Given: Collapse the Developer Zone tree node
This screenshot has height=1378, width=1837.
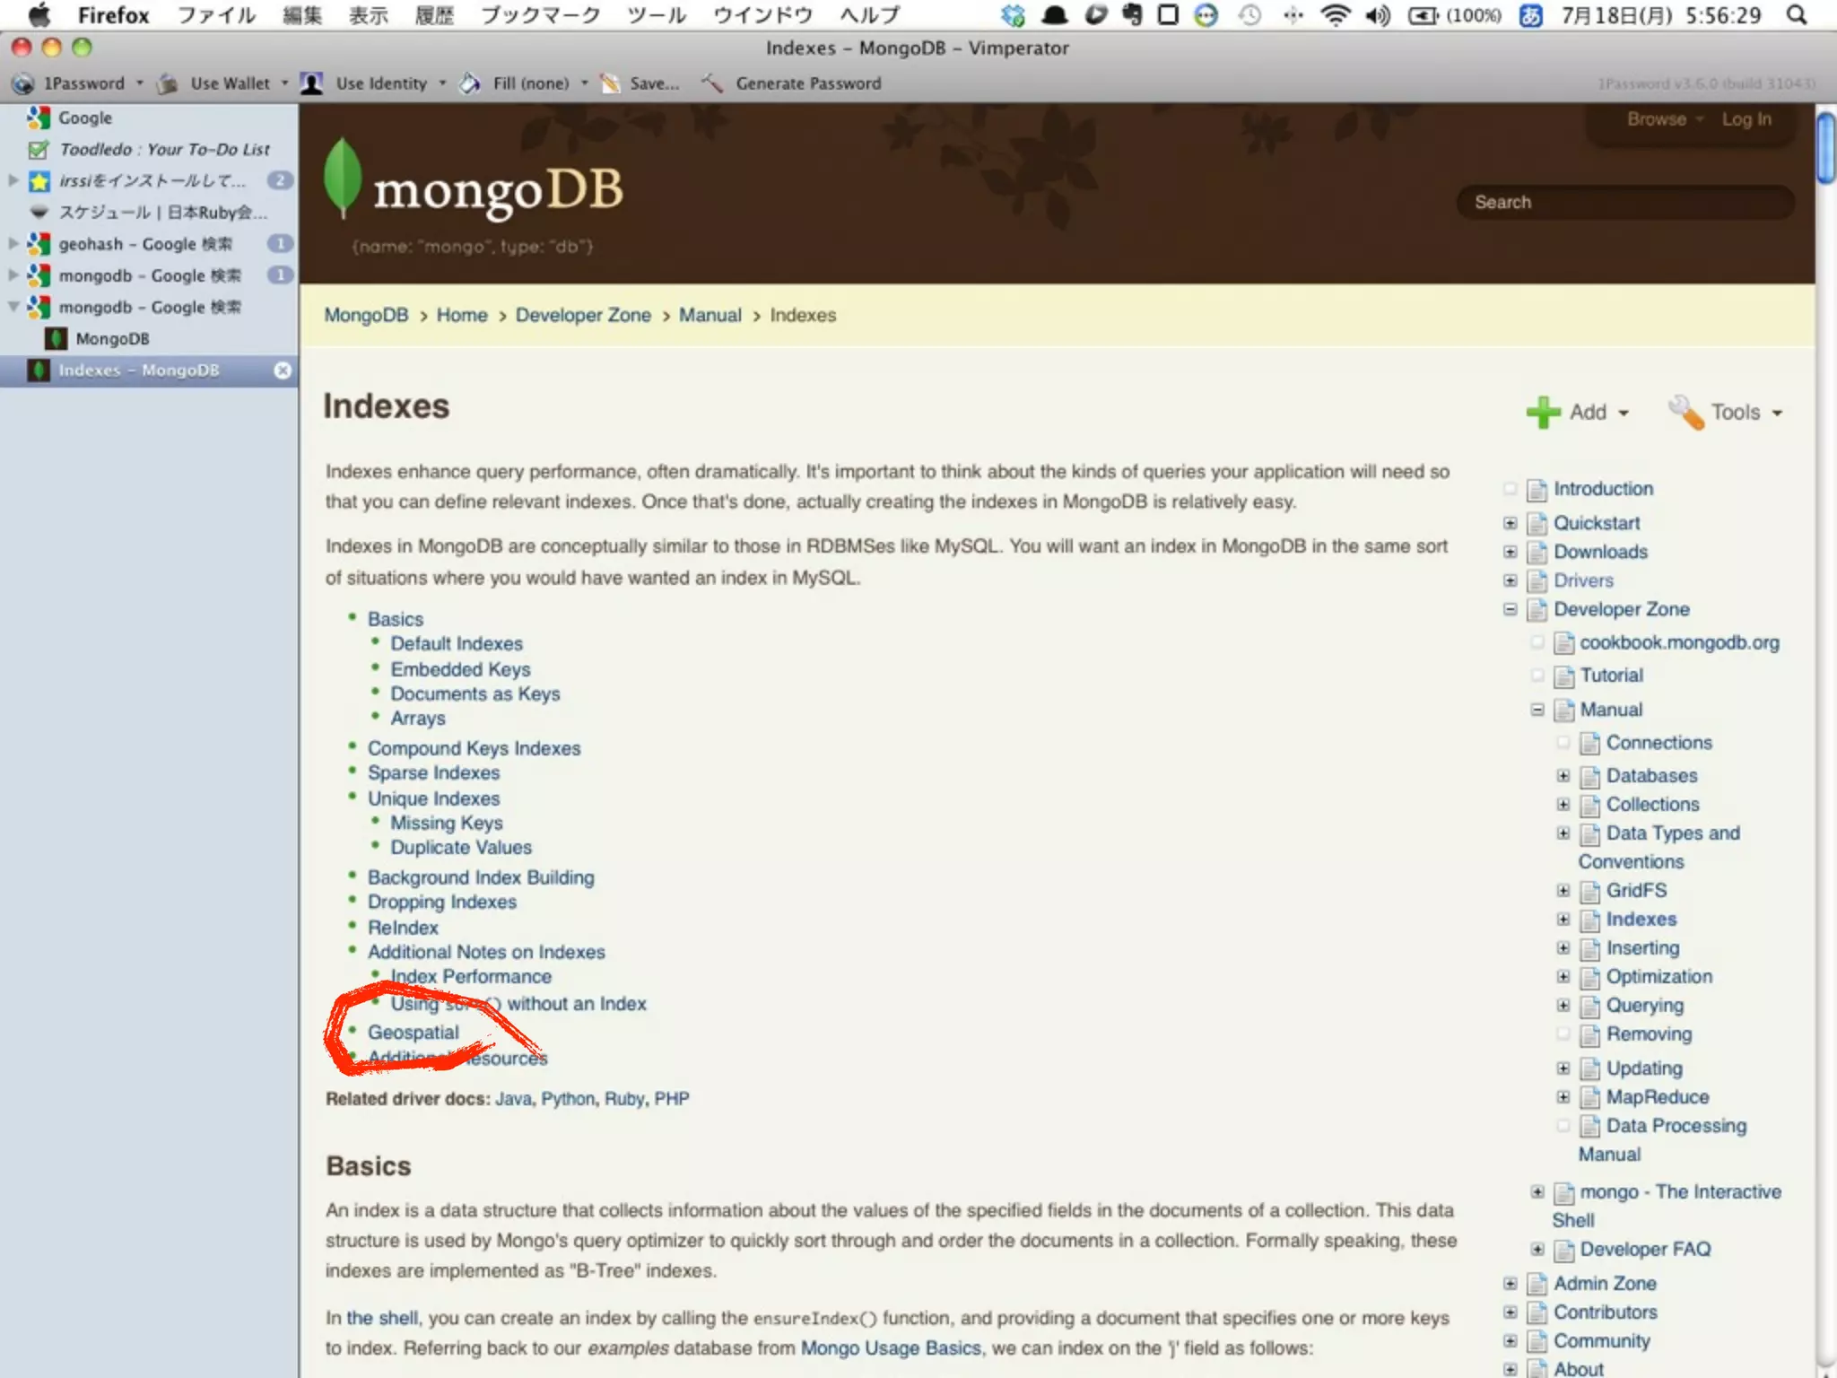Looking at the screenshot, I should click(1510, 609).
